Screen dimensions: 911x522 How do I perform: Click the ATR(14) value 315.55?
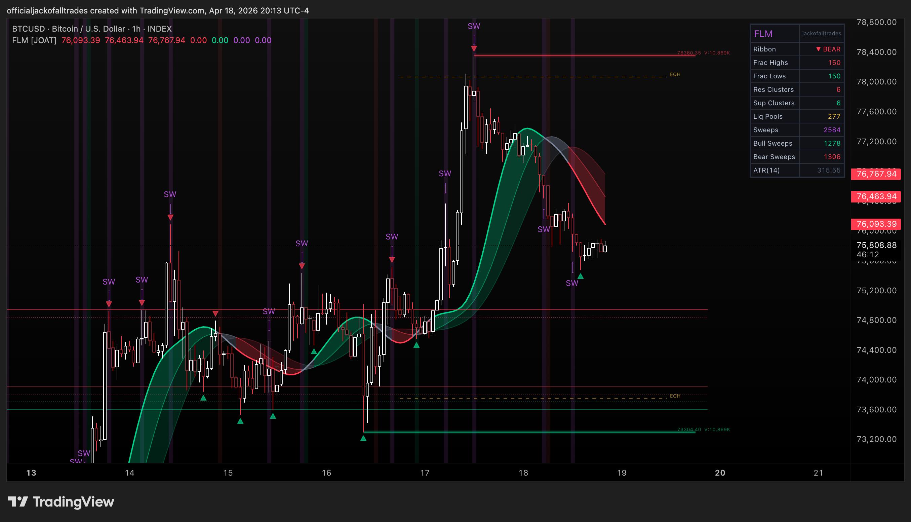pos(829,170)
